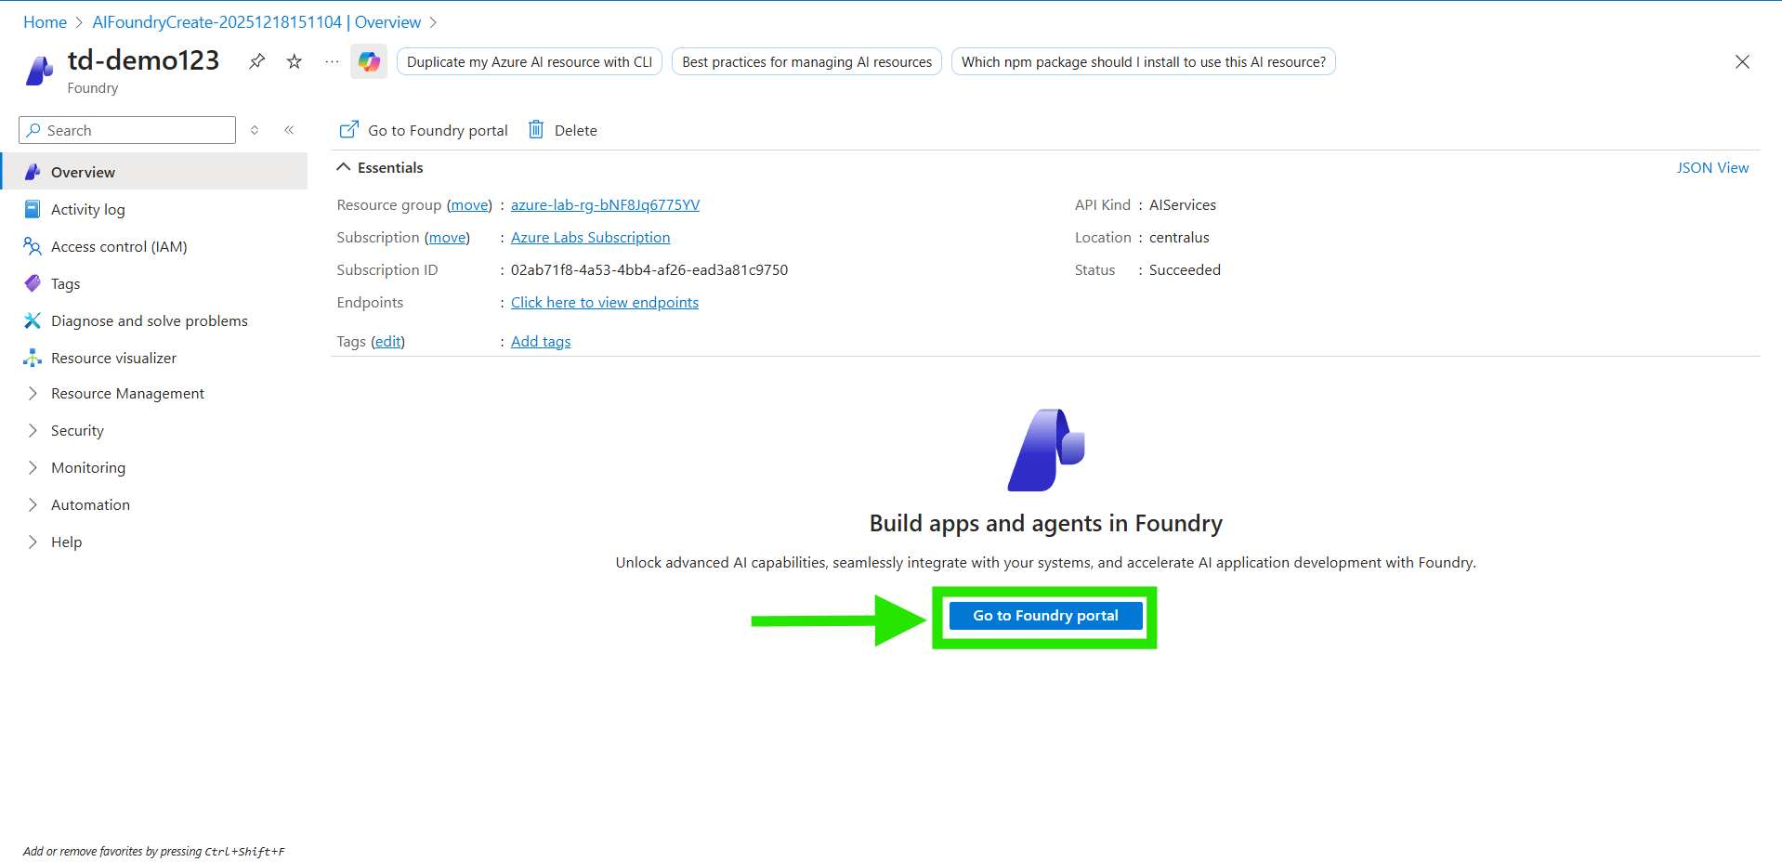1782x862 pixels.
Task: Select Activity log in sidebar menu
Action: click(x=87, y=209)
